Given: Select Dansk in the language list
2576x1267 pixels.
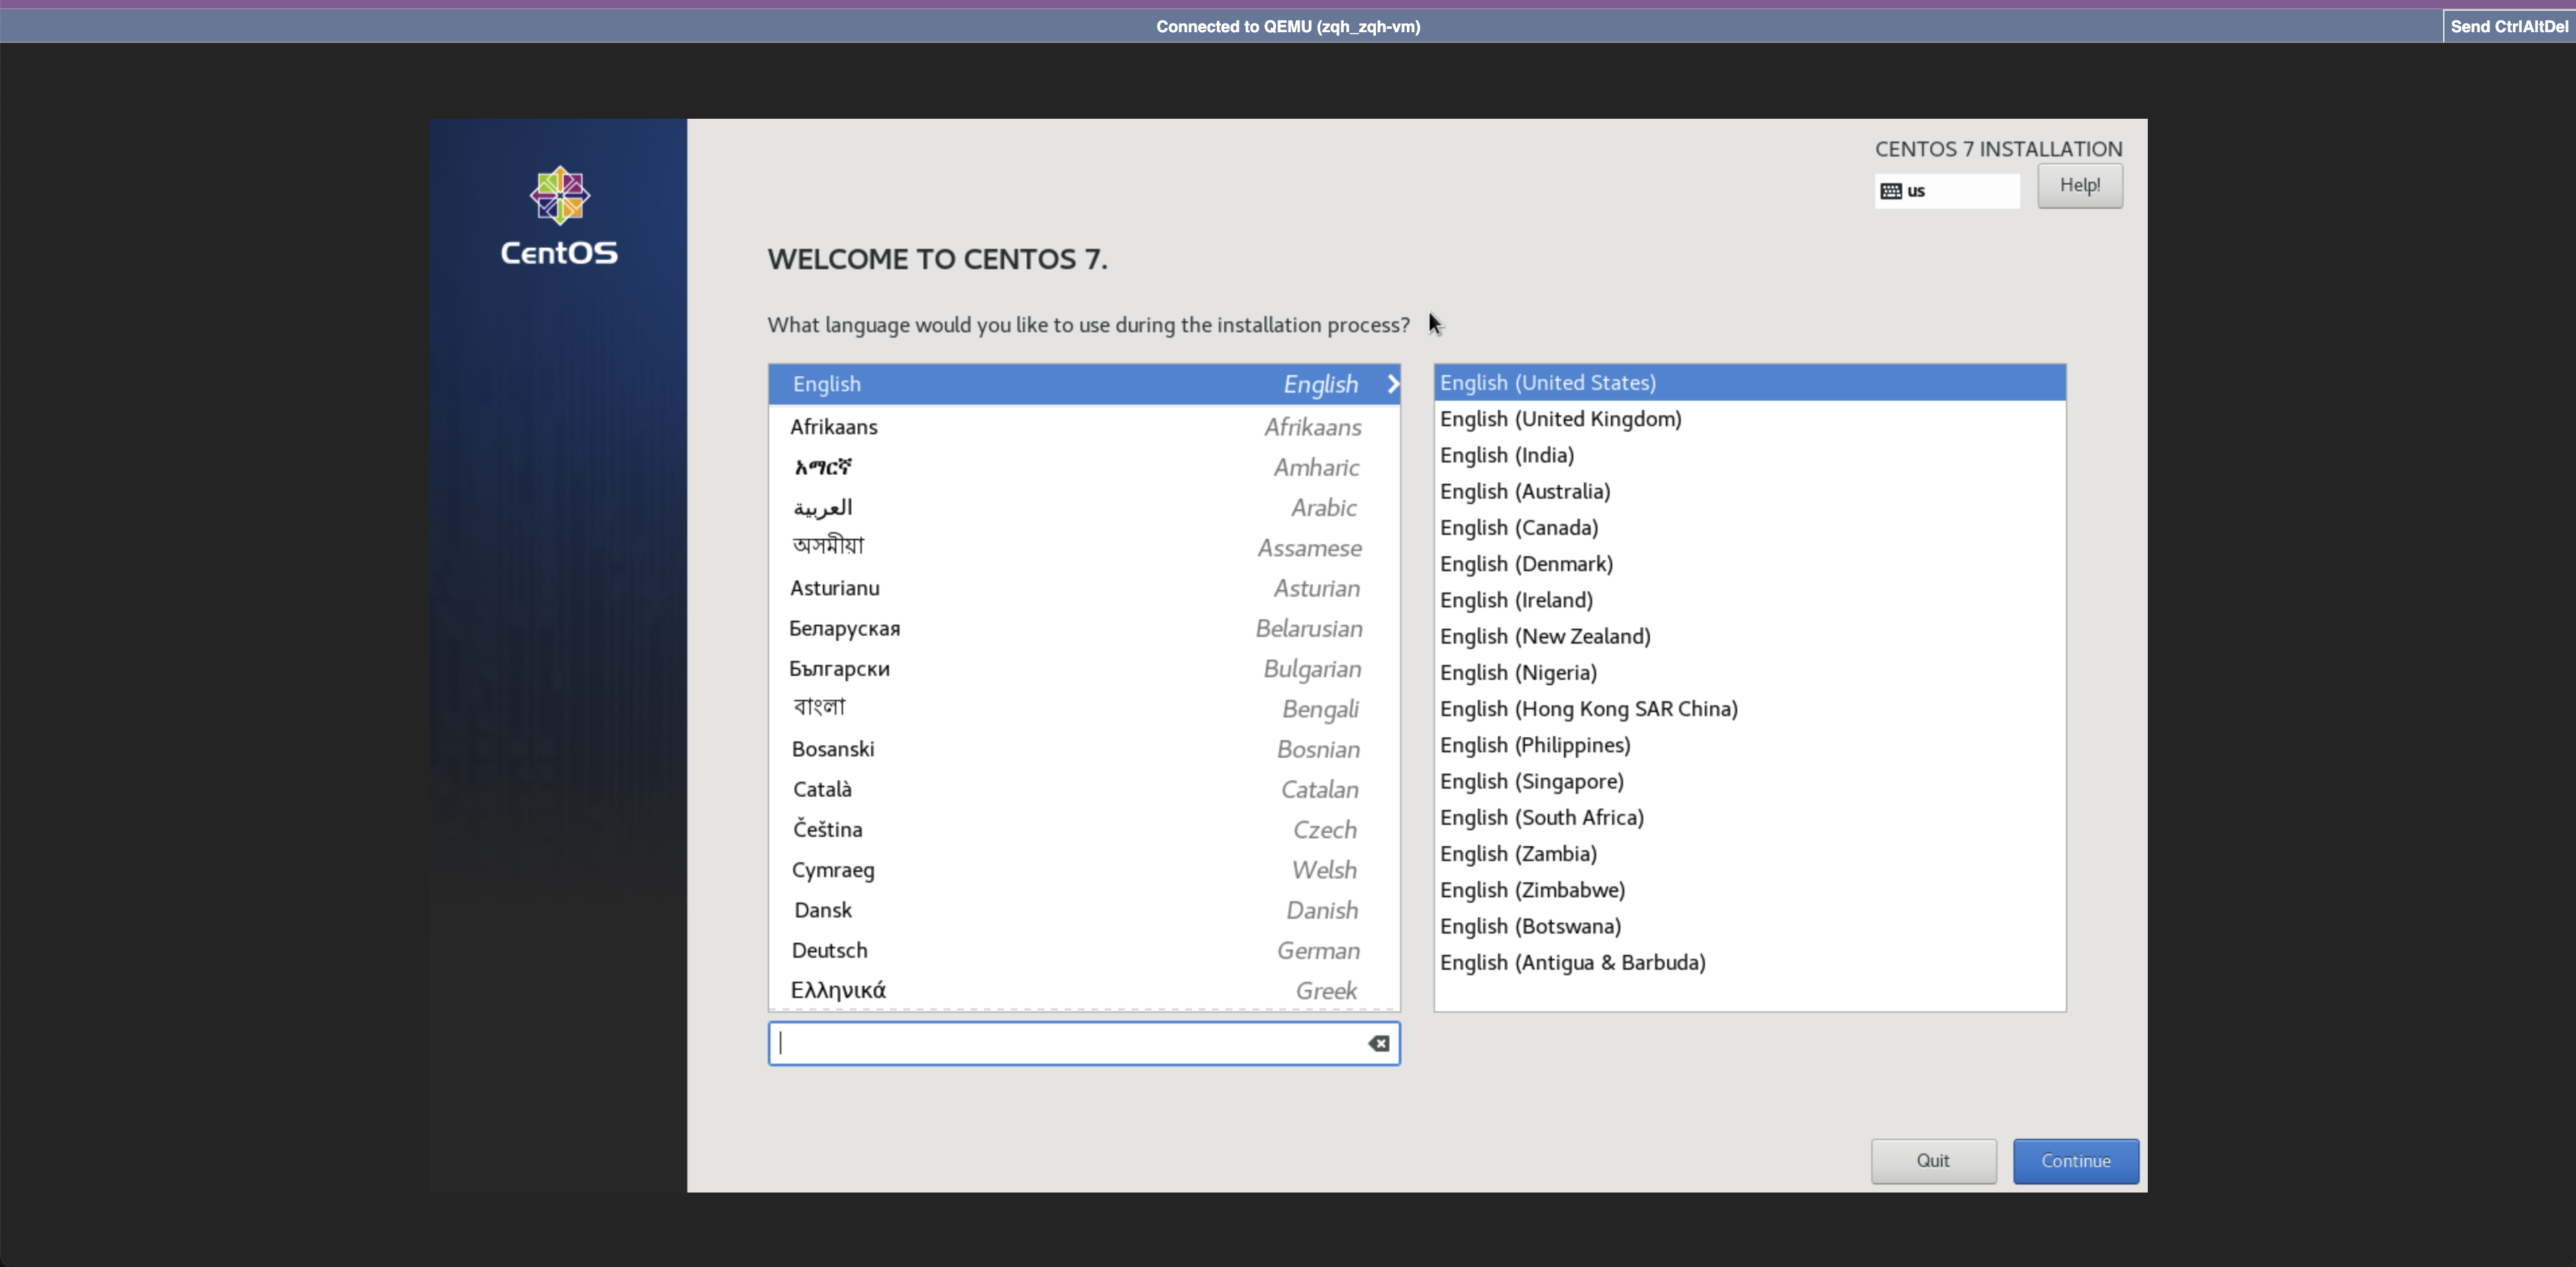Looking at the screenshot, I should pyautogui.click(x=1084, y=910).
